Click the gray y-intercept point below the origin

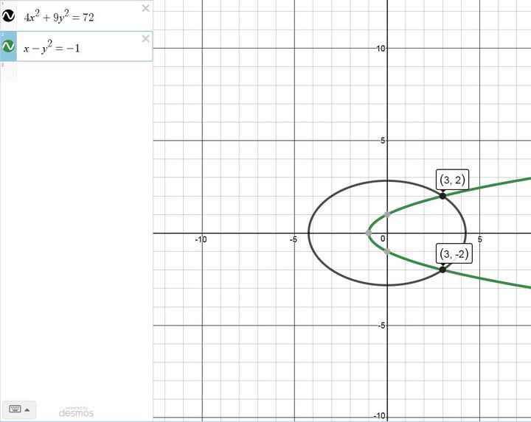387,251
